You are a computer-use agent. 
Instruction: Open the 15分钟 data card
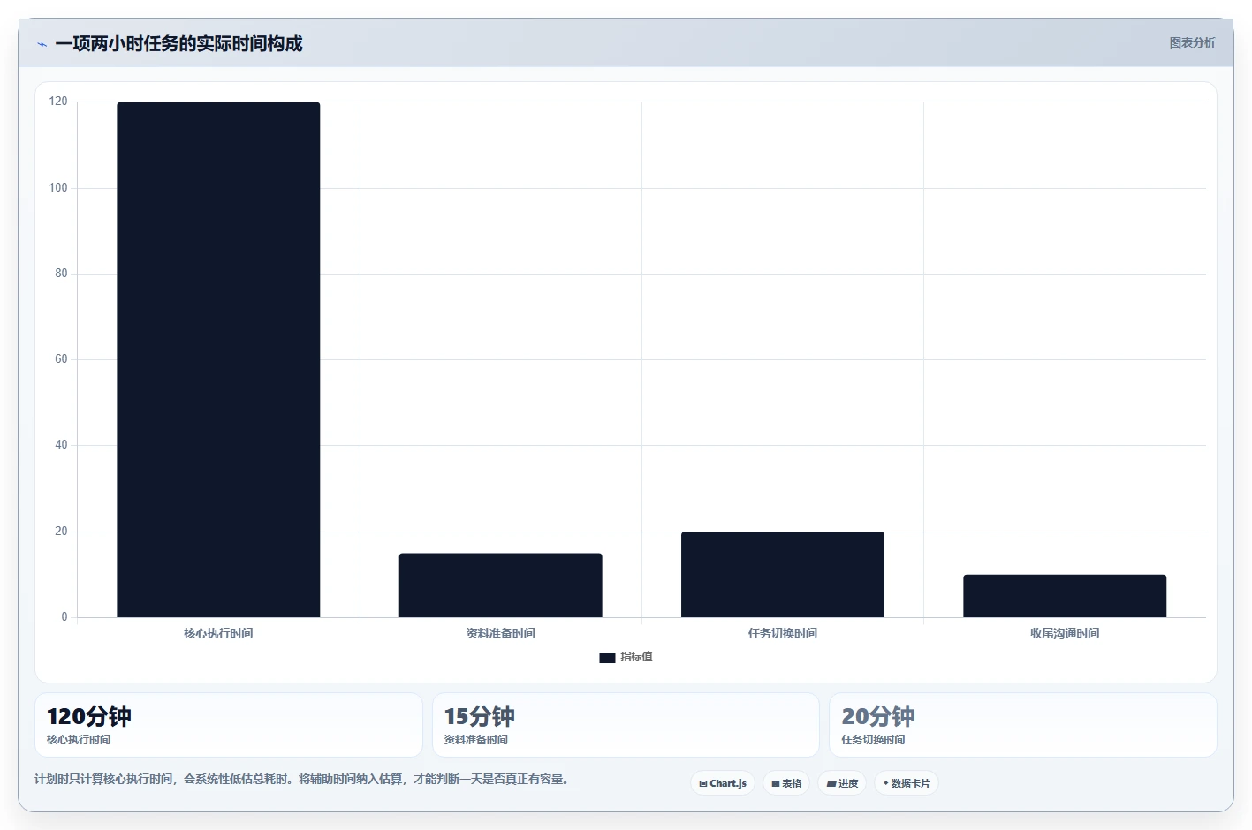tap(626, 725)
